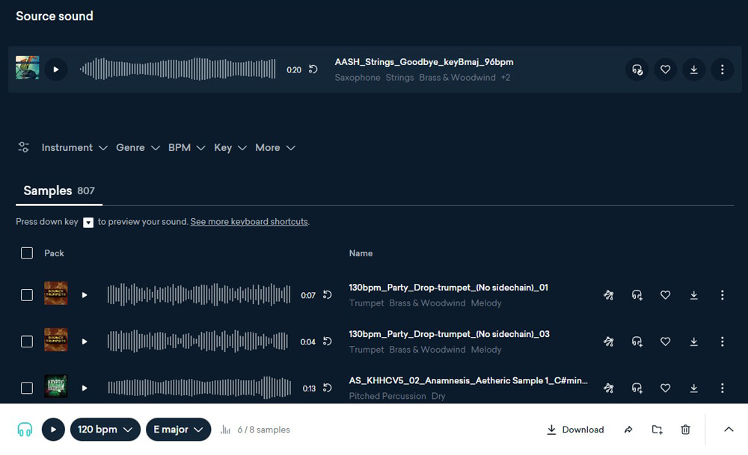Open the 120 bpm dropdown
748x455 pixels.
tap(105, 430)
